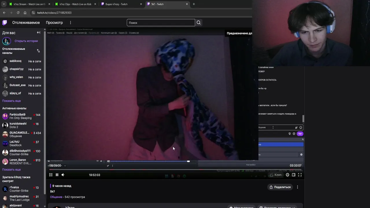The image size is (370, 208).
Task: Open Файл menu in embedded OBS window
Action: [50, 33]
